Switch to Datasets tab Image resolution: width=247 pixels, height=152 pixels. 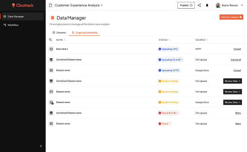coord(59,33)
